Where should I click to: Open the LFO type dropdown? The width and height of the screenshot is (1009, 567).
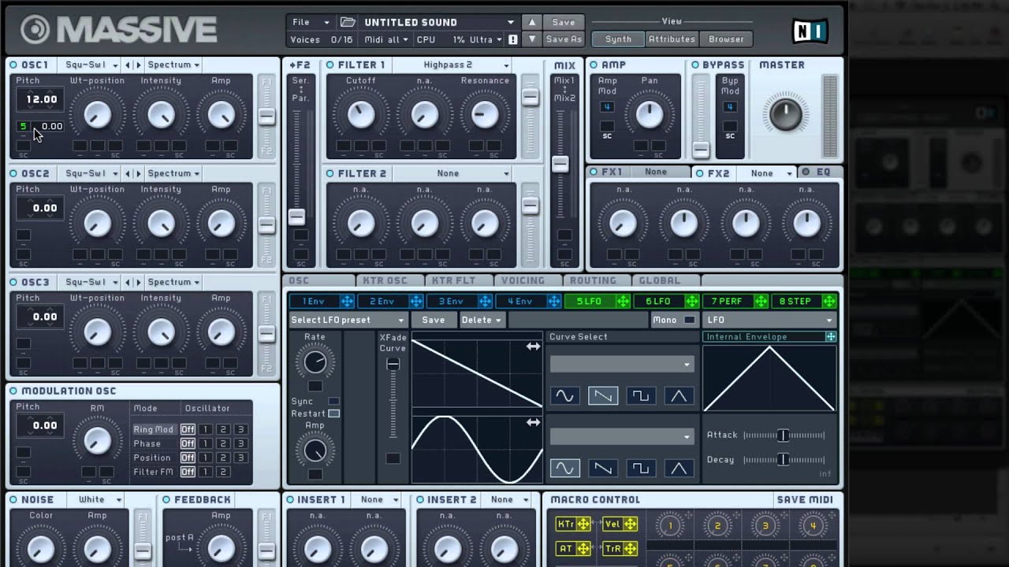(x=769, y=320)
